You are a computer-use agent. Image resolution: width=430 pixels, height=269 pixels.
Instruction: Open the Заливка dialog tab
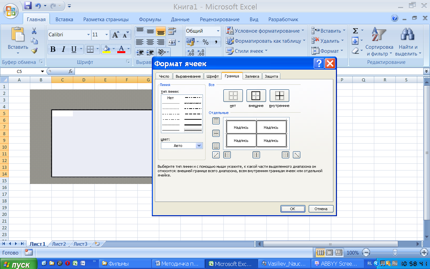(x=252, y=76)
